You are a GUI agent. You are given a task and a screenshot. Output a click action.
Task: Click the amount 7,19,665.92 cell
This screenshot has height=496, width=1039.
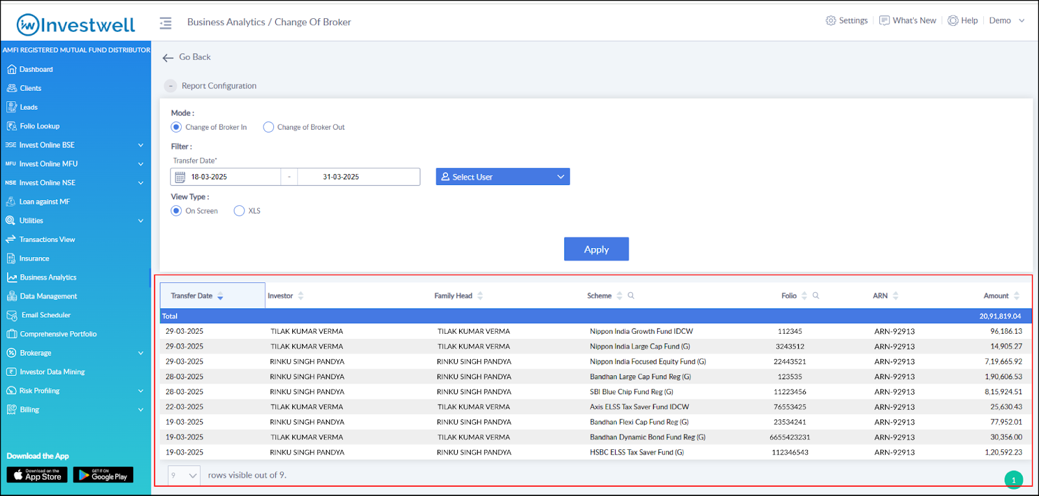pyautogui.click(x=1003, y=362)
